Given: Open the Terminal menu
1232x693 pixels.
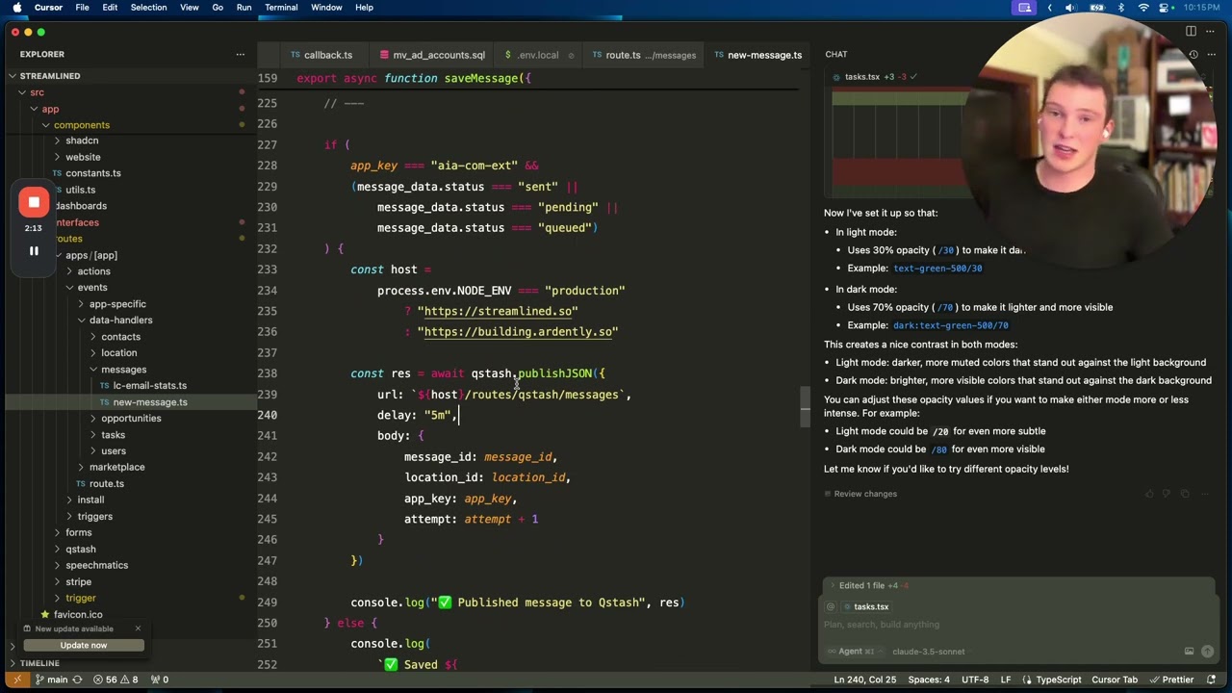Looking at the screenshot, I should click(x=281, y=8).
